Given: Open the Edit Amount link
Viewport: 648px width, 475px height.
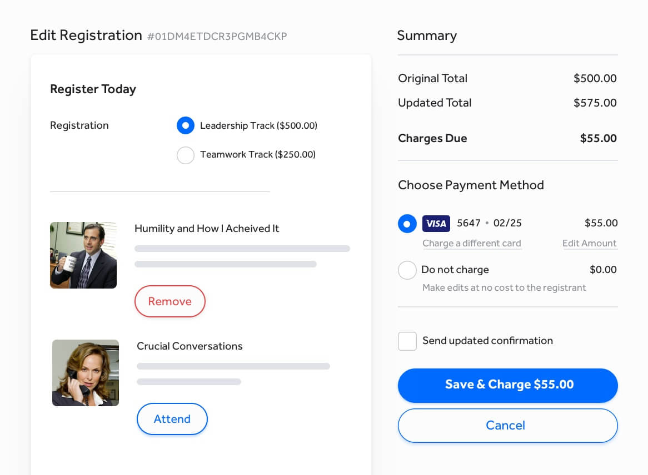Looking at the screenshot, I should click(x=590, y=244).
